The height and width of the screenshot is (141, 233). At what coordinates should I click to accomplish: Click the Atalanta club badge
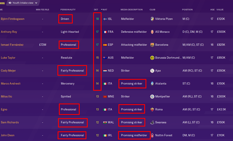(x=152, y=84)
